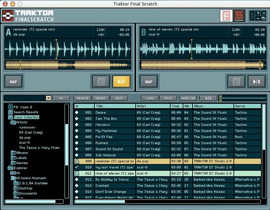Expand the Desktop folder
The height and width of the screenshot is (210, 270).
pyautogui.click(x=16, y=188)
